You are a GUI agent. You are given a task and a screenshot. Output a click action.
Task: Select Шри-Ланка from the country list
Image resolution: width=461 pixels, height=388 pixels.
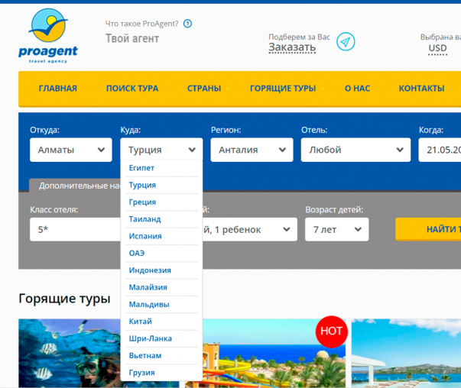click(x=161, y=338)
